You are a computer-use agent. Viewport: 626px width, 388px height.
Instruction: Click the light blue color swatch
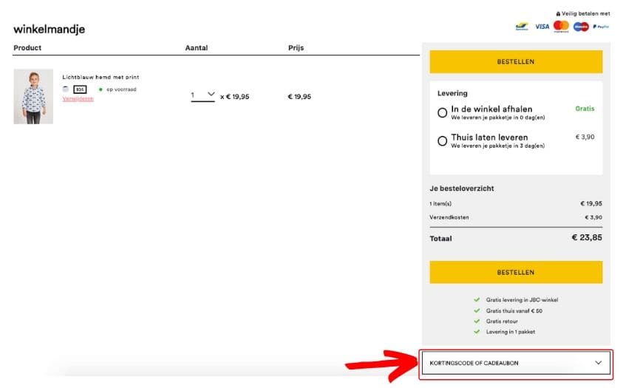tap(66, 89)
